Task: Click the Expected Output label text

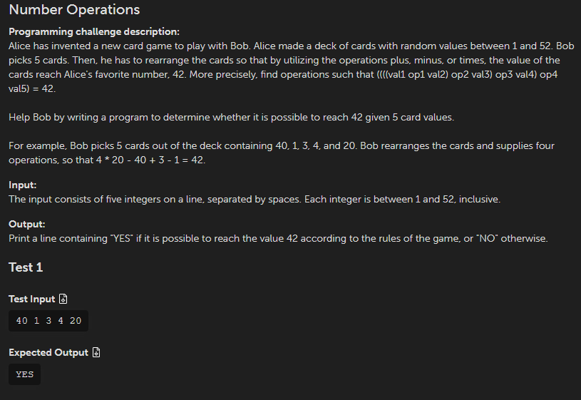Action: click(x=48, y=352)
